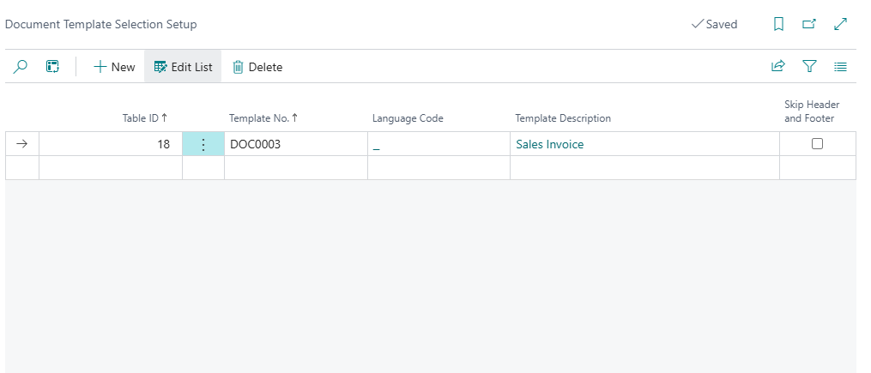871x373 pixels.
Task: Open the analysis mode icon
Action: [x=52, y=67]
